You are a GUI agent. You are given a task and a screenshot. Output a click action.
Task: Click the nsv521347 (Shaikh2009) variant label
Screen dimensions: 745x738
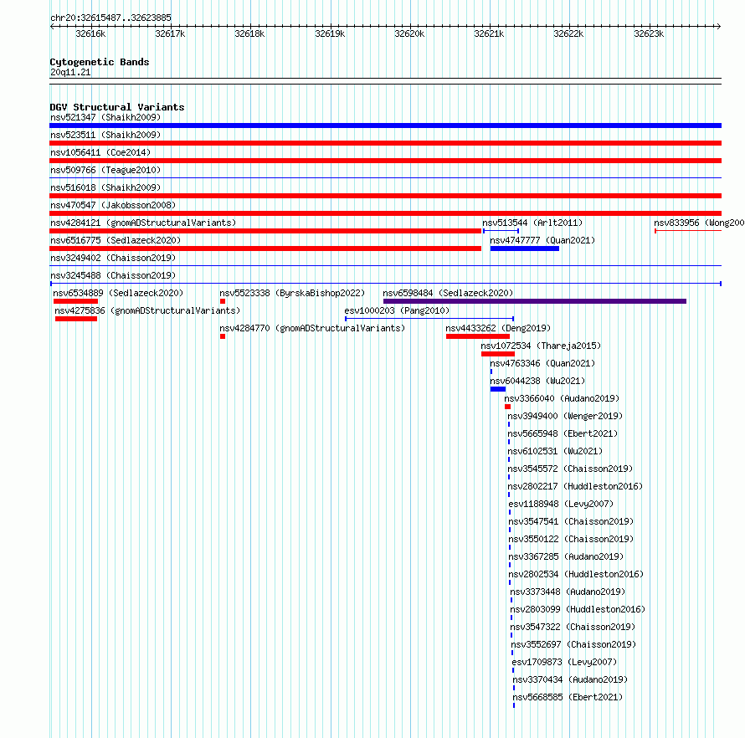pyautogui.click(x=105, y=117)
